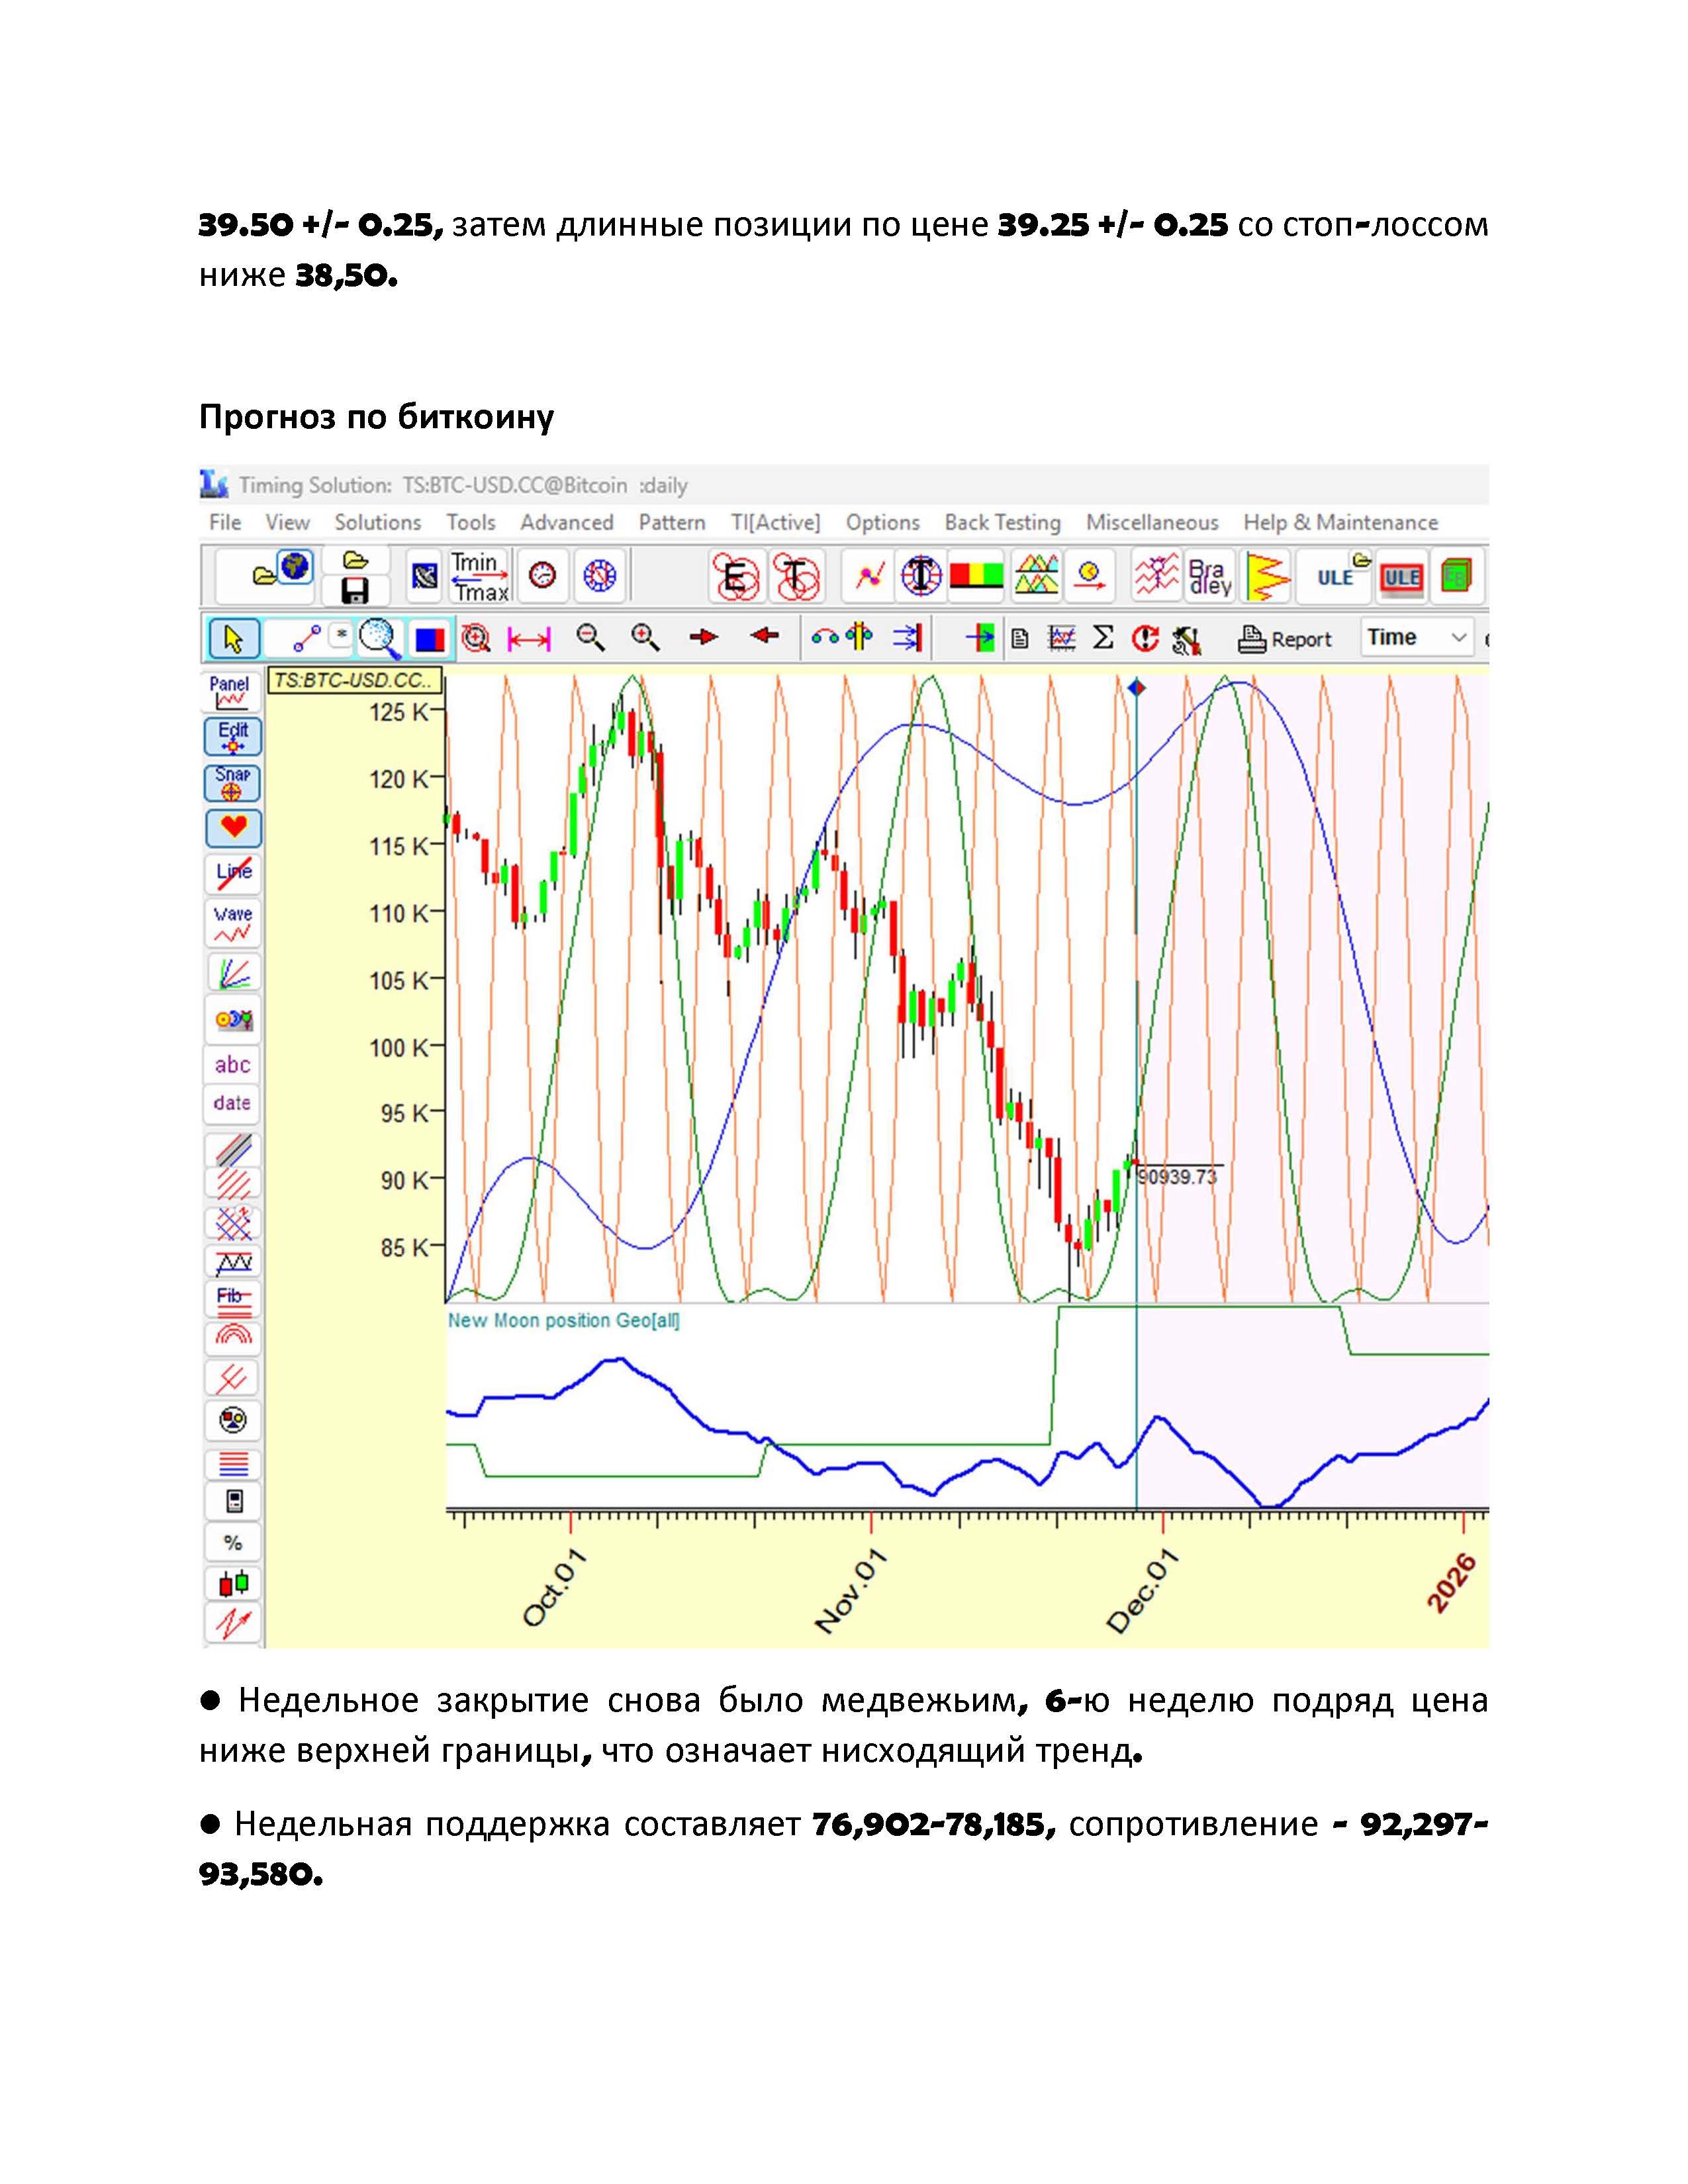The image size is (1688, 2184).
Task: Toggle the Edit mode button
Action: tap(232, 736)
